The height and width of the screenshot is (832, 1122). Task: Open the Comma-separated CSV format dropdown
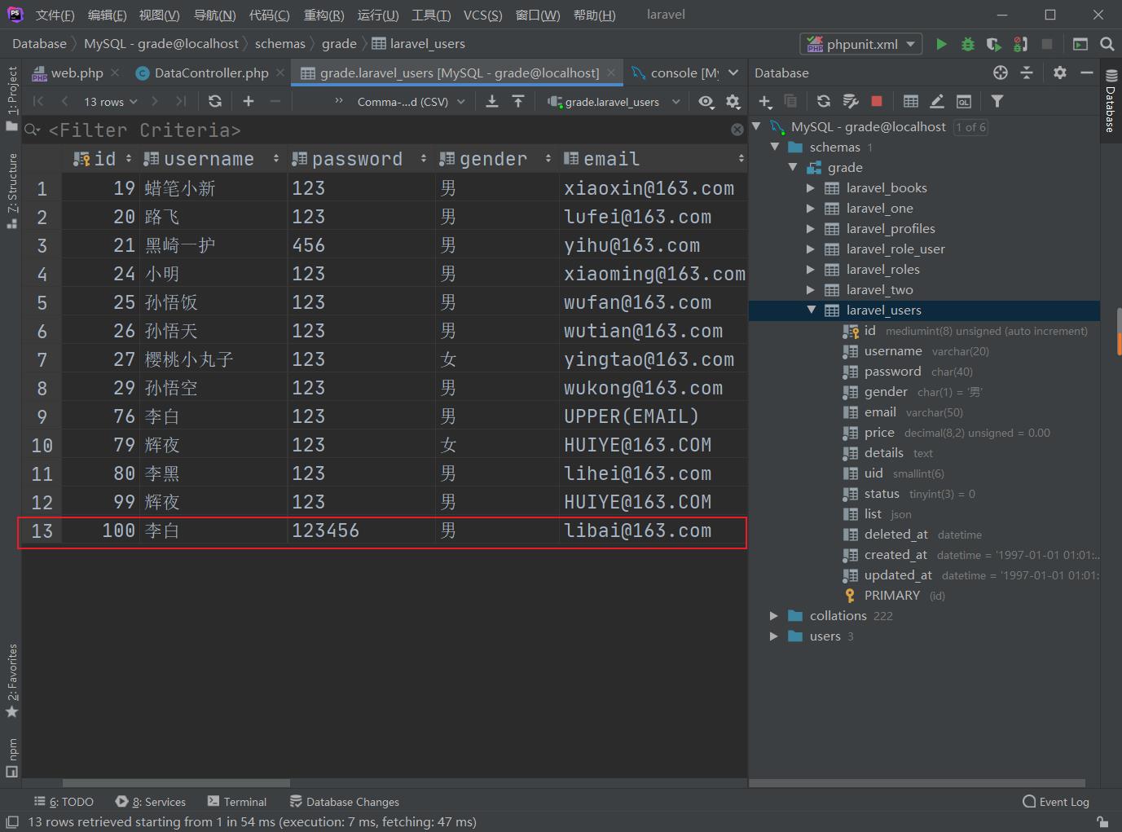click(411, 101)
